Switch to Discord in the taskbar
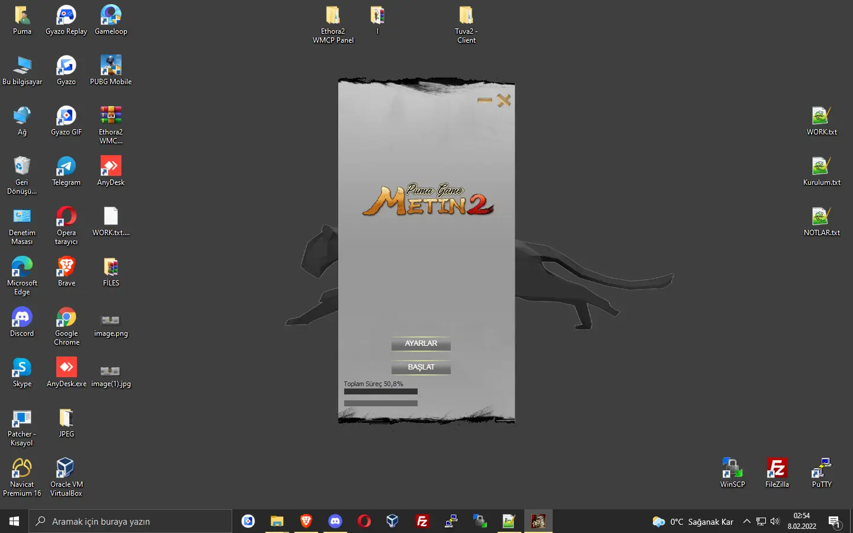Viewport: 853px width, 533px height. [x=335, y=521]
